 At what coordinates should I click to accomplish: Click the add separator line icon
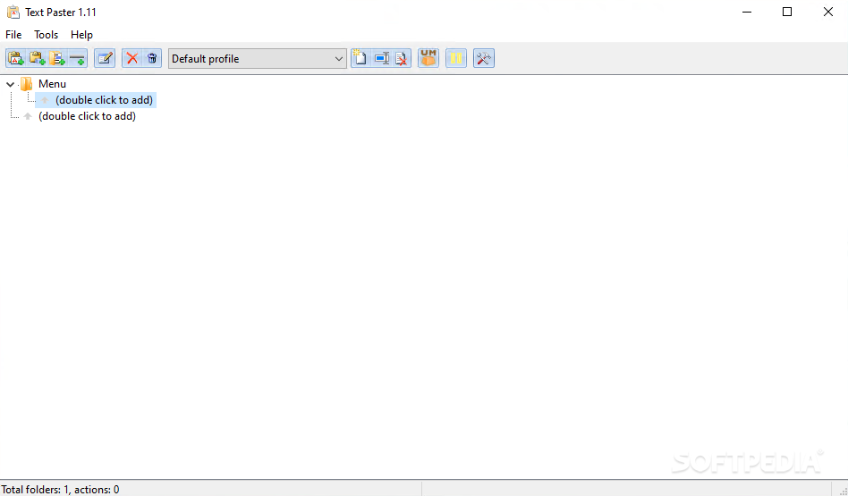(x=77, y=58)
